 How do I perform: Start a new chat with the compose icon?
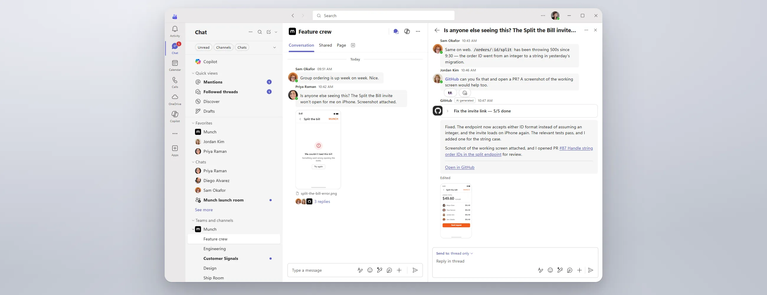tap(268, 32)
